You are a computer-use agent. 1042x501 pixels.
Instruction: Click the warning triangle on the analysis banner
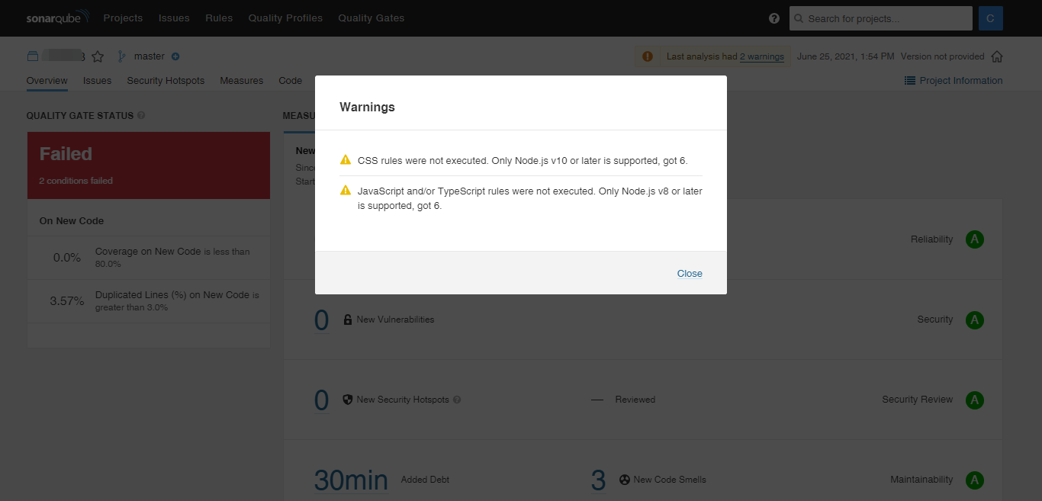coord(648,56)
